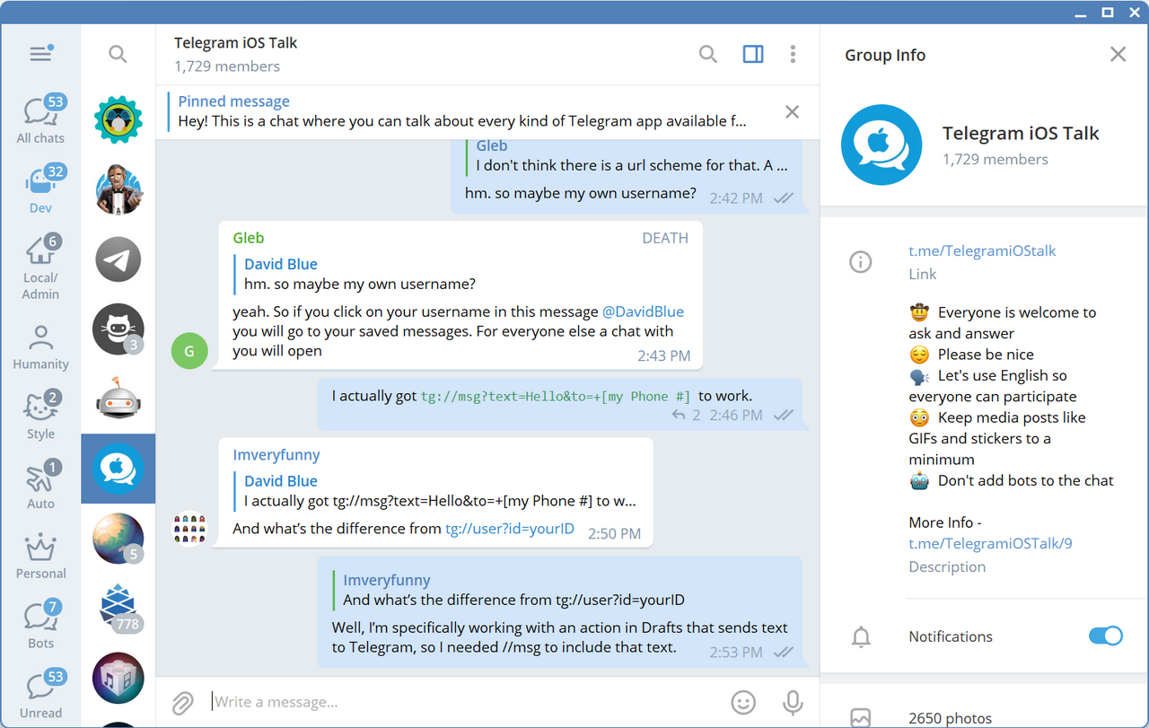
Task: Attach a file with the paperclip icon
Action: [183, 702]
